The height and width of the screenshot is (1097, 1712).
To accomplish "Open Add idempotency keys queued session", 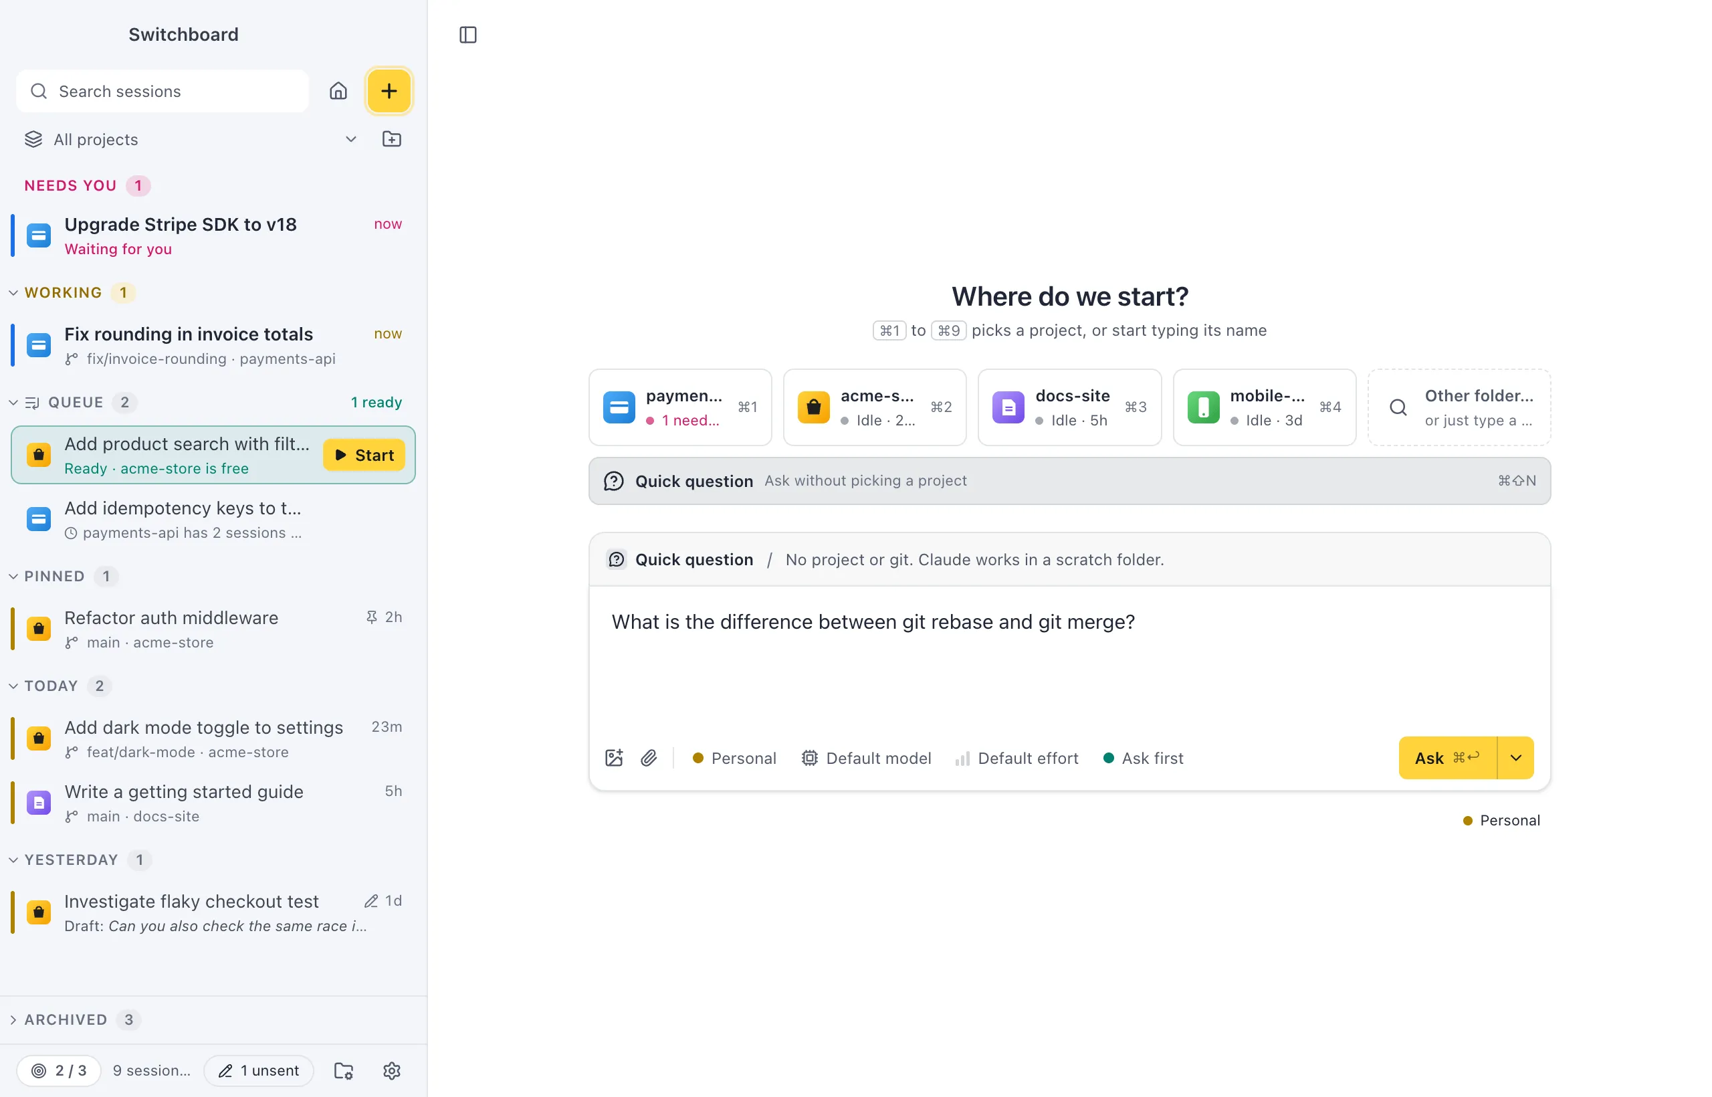I will coord(213,519).
